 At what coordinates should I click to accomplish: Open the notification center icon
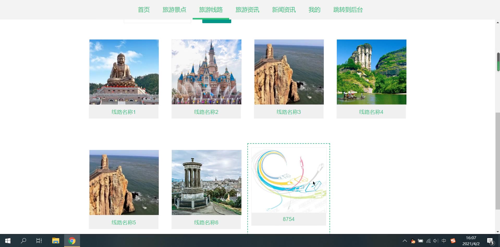pyautogui.click(x=490, y=241)
